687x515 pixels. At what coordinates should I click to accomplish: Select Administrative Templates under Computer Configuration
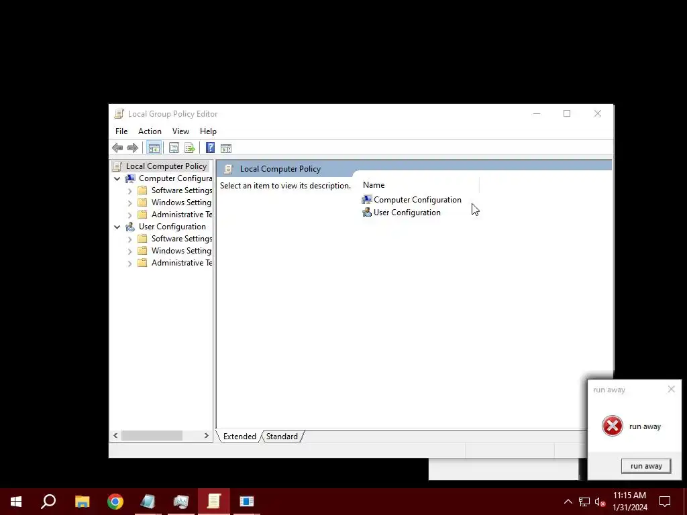pyautogui.click(x=182, y=215)
